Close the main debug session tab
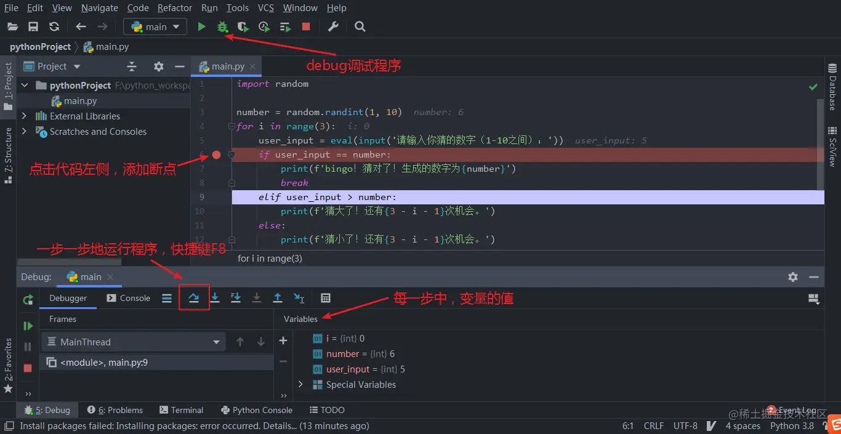Image resolution: width=841 pixels, height=434 pixels. [x=110, y=277]
